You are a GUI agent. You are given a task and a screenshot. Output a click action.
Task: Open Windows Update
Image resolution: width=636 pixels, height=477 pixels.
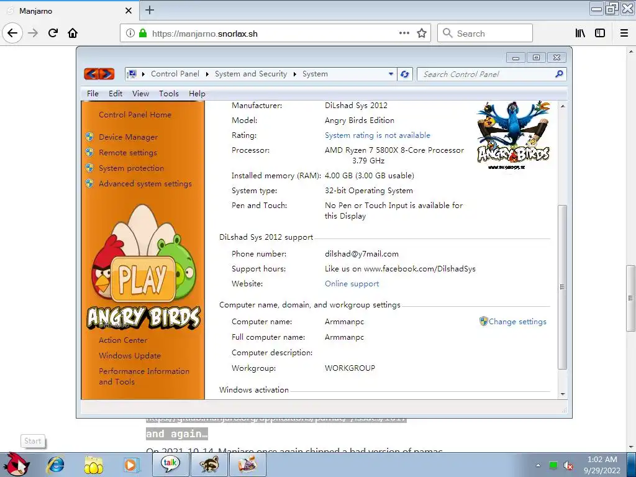130,356
